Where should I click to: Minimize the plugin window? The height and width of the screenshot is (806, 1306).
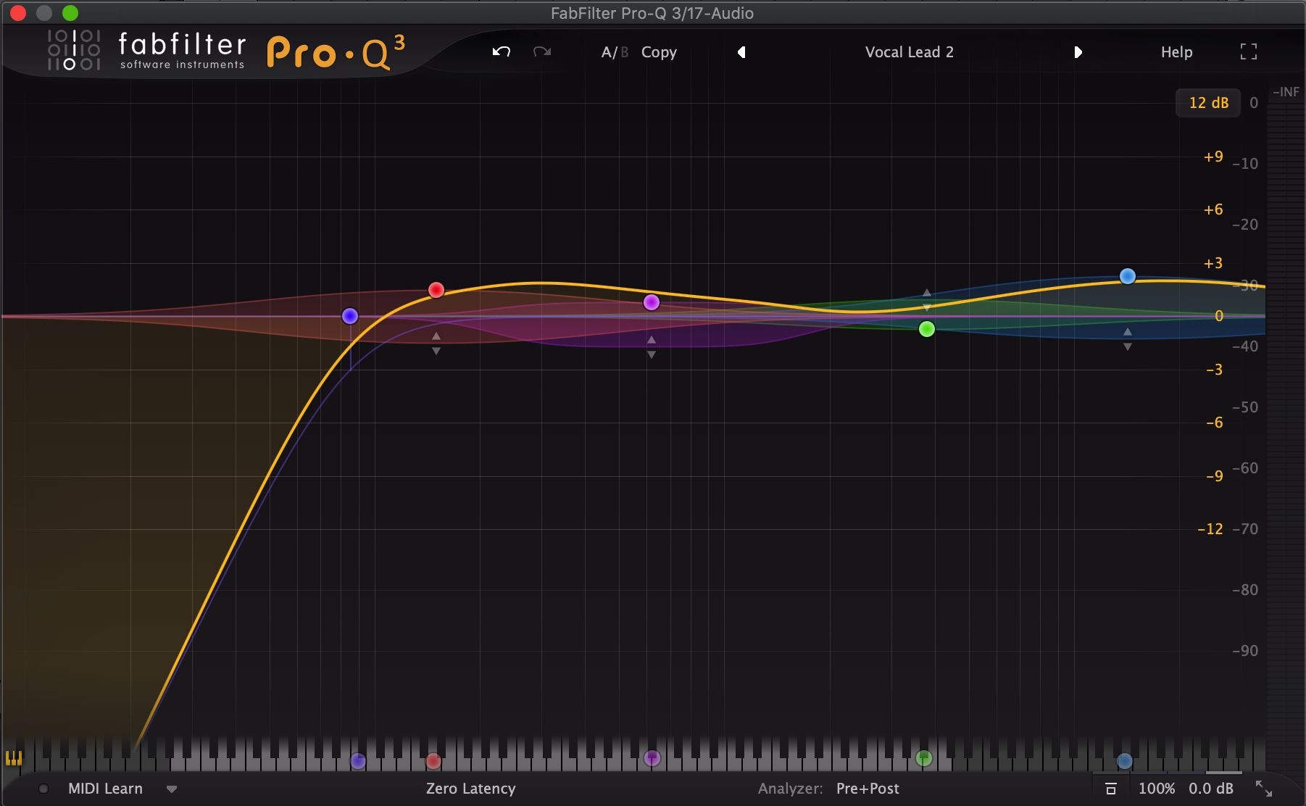[44, 13]
